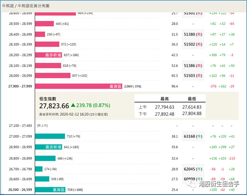247x195 pixels.
Task: Click the value 719 [+100]
Action: point(75,190)
